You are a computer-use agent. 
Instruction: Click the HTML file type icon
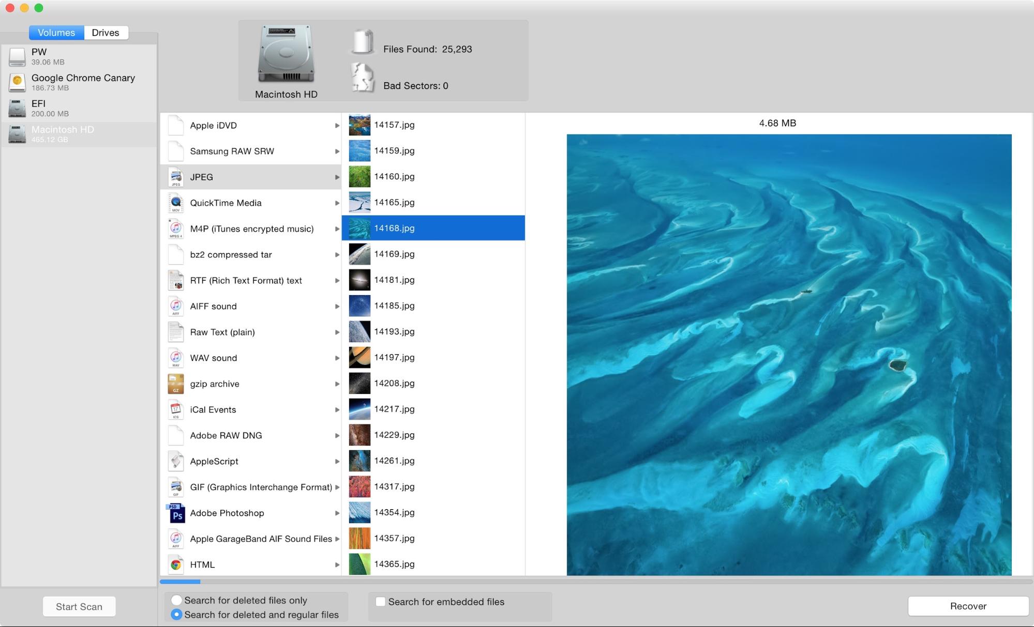click(176, 563)
